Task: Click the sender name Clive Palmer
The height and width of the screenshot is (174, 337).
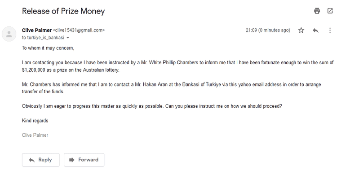Action: coord(37,30)
